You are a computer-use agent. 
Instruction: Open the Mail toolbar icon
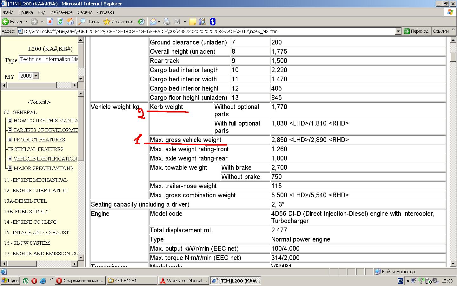coord(153,22)
